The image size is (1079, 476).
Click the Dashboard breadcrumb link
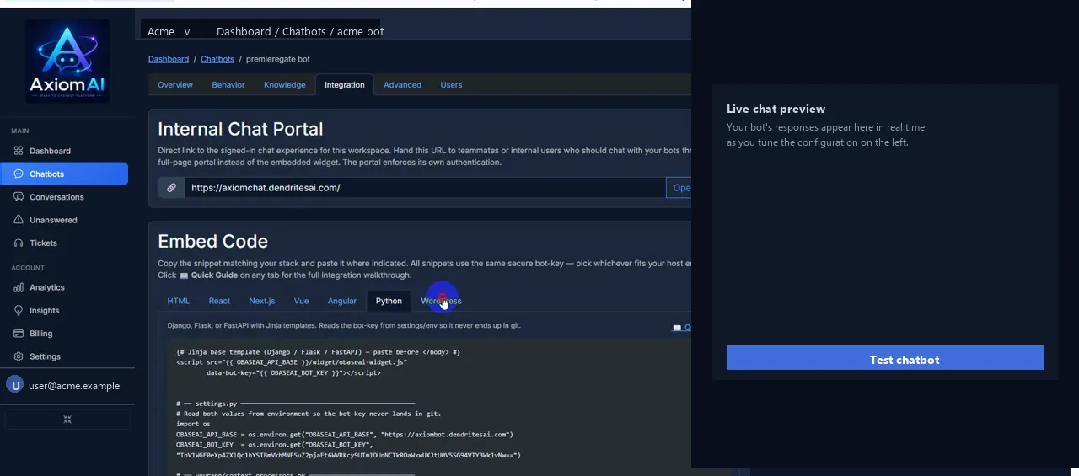tap(169, 59)
